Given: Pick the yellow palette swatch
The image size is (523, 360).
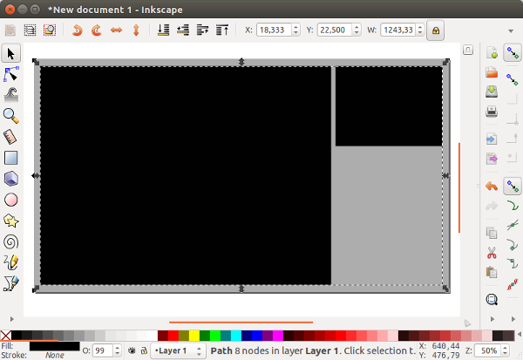Looking at the screenshot, I should pyautogui.click(x=194, y=336).
